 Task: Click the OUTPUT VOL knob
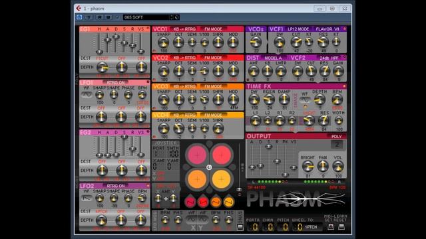(338, 166)
